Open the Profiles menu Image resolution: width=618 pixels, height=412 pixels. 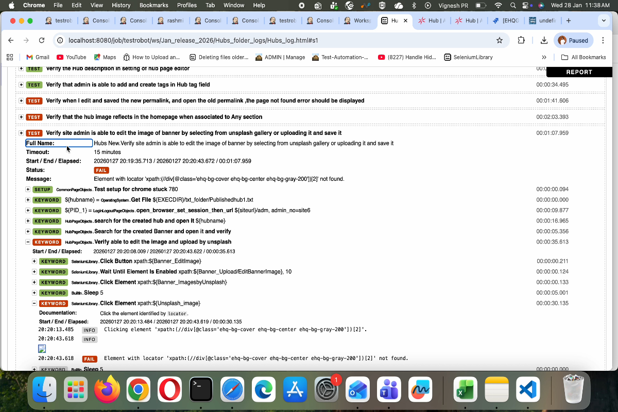tap(187, 5)
